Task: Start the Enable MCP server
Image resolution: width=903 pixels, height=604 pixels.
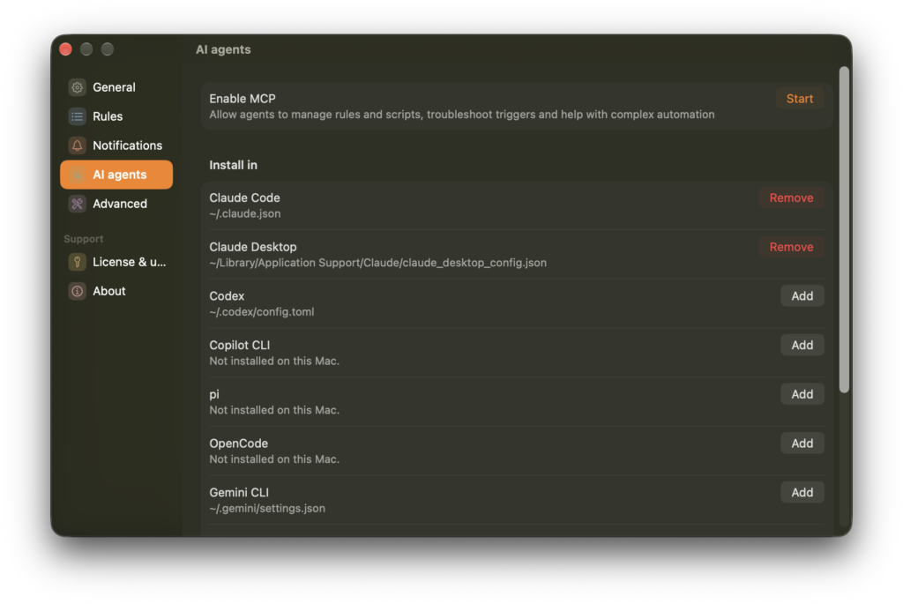Action: (x=799, y=99)
